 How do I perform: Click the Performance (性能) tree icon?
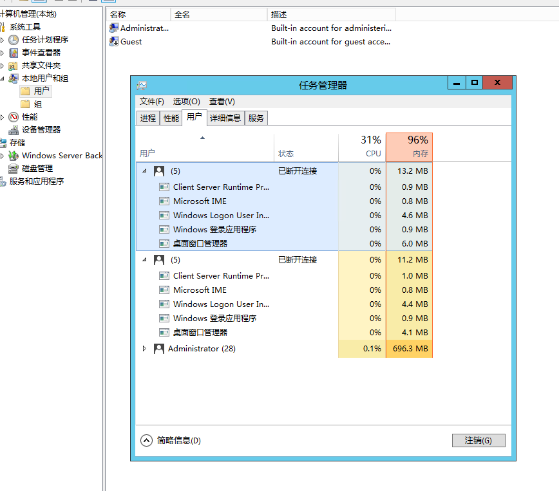pos(14,117)
